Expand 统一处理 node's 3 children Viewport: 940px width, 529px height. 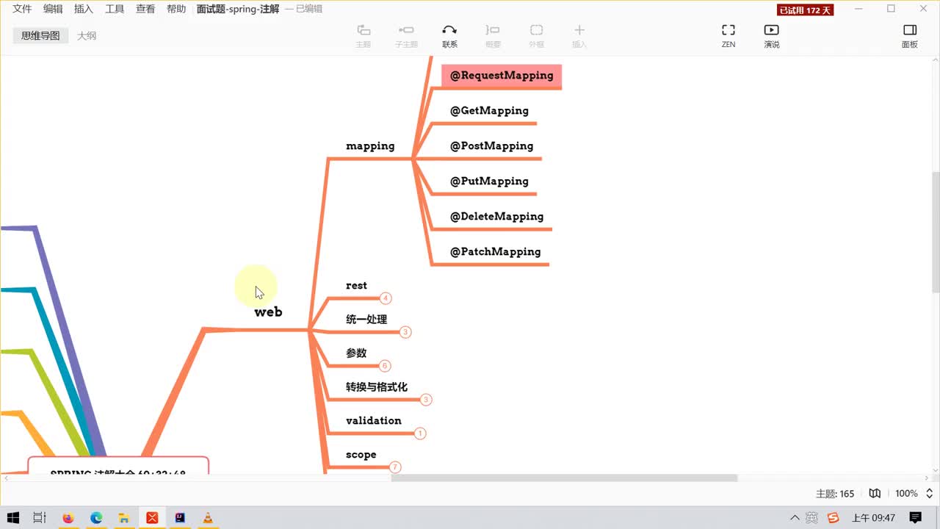tap(405, 332)
